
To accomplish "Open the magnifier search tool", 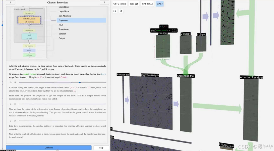I will pos(121,11).
